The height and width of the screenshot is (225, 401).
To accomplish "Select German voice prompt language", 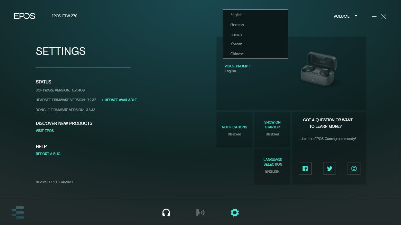I will coord(255,25).
